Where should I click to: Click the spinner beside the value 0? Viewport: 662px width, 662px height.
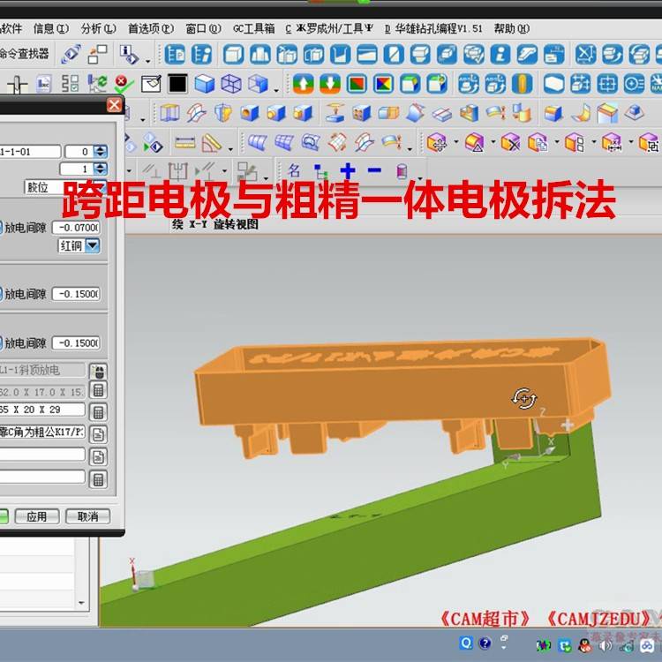pyautogui.click(x=100, y=152)
